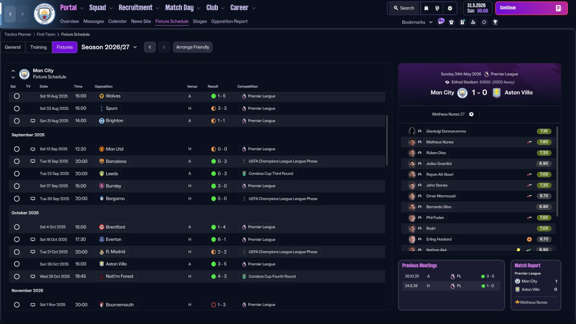Open the Season 2026/27 dropdown
Viewport: 576px width, 324px height.
(109, 47)
